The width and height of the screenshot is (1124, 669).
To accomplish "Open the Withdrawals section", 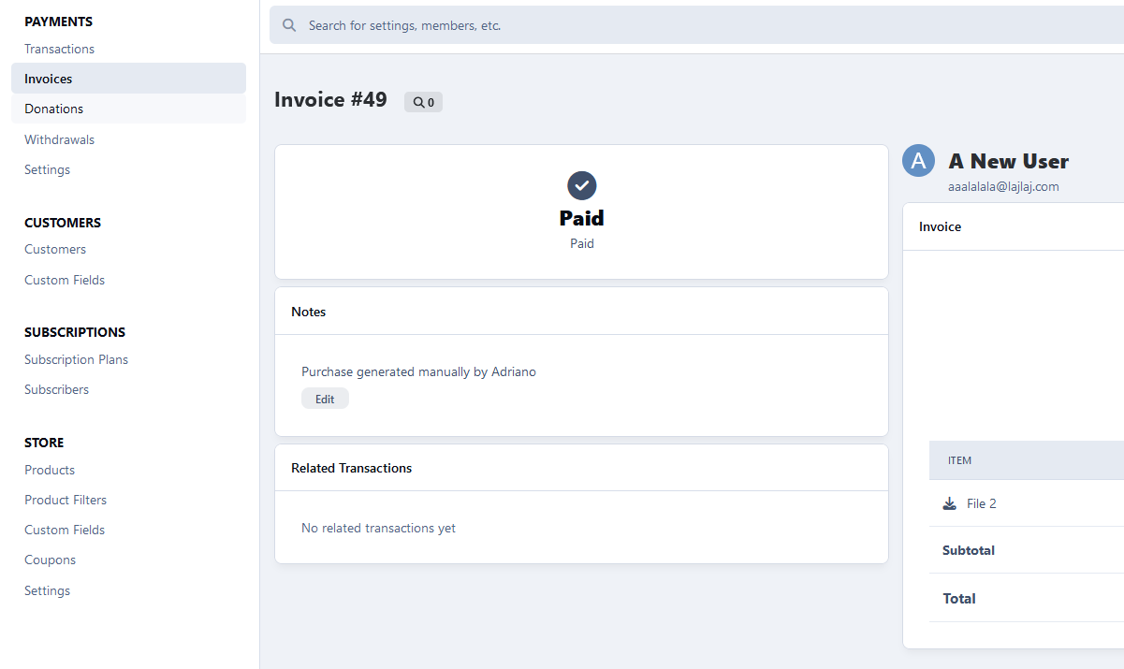I will click(59, 139).
